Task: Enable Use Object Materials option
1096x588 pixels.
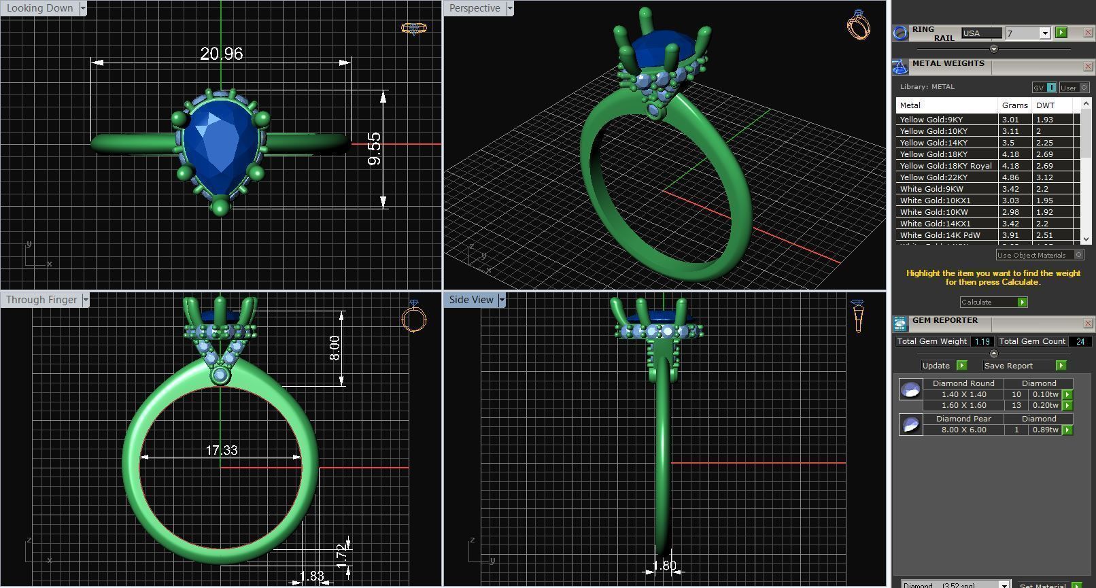Action: (x=1040, y=255)
